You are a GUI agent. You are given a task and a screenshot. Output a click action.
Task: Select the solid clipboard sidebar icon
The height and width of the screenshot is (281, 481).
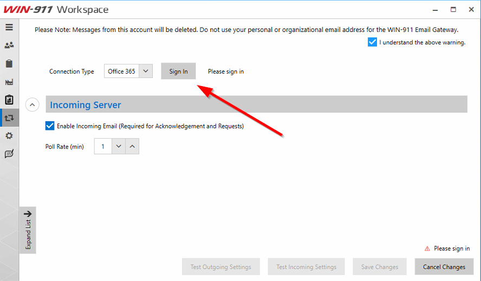9,63
